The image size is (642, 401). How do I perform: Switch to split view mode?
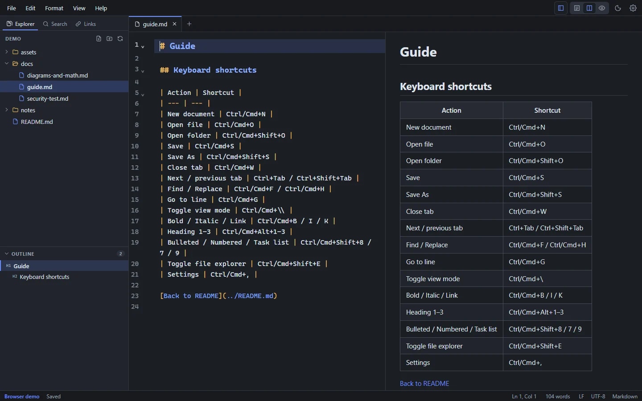coord(589,8)
